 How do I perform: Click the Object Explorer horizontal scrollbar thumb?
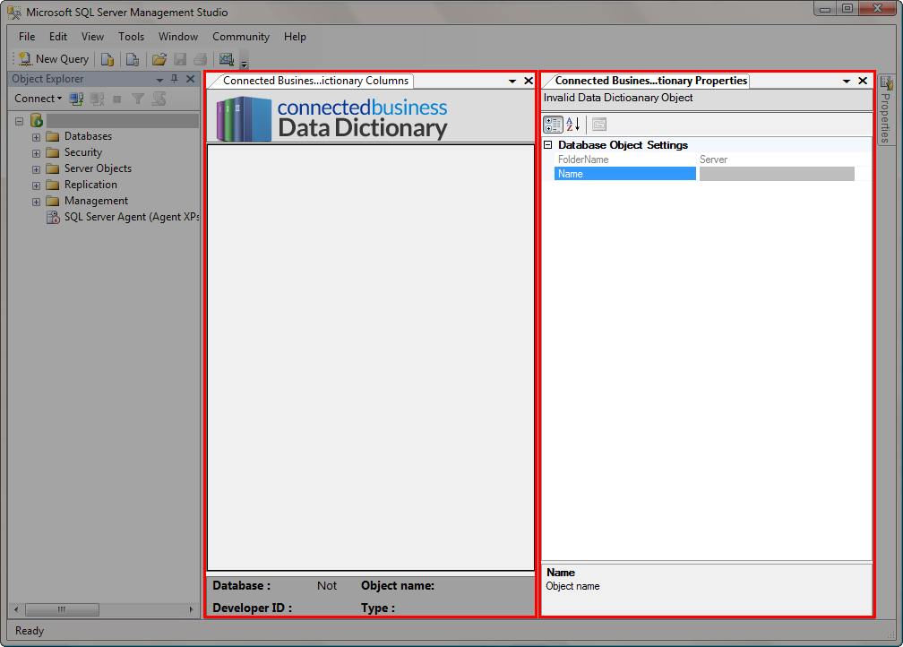[61, 609]
